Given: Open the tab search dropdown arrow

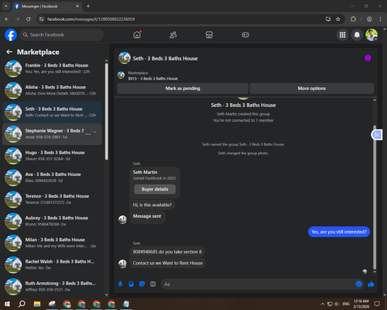Looking at the screenshot, I should [x=6, y=6].
